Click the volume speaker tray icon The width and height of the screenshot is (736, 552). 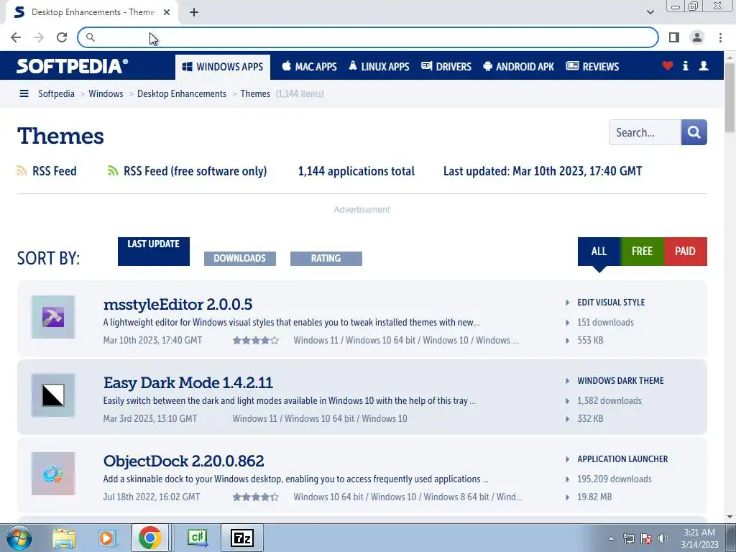pos(663,538)
